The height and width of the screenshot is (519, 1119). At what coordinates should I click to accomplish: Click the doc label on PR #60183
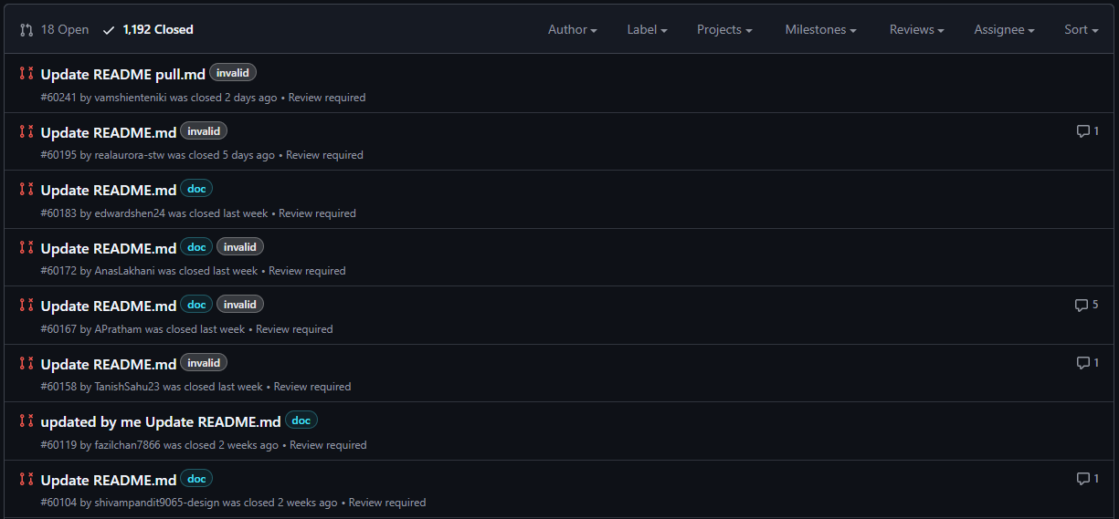tap(196, 189)
